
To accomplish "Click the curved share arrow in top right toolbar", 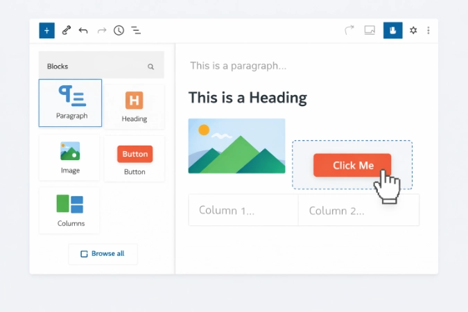I will click(349, 30).
